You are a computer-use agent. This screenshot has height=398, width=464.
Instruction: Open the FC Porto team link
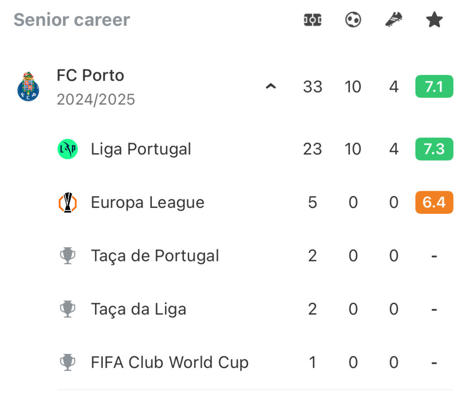coord(90,75)
